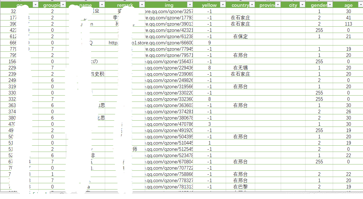Open the groupid column filter dropdown
363x199 pixels.
63,5
